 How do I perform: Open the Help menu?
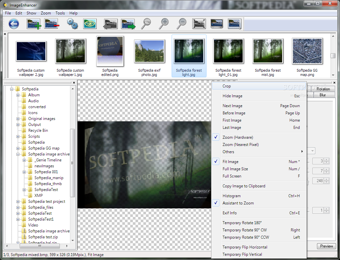(x=73, y=13)
